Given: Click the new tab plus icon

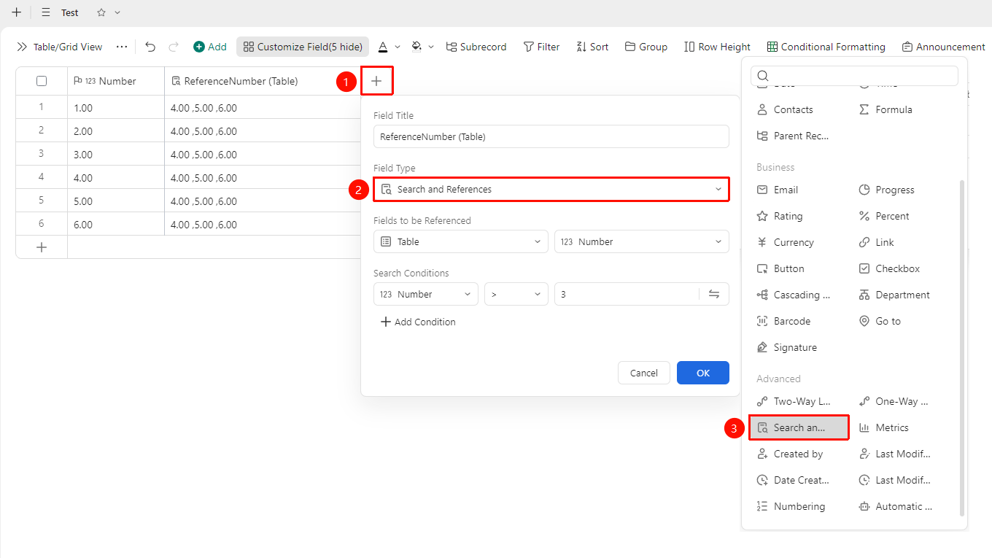Looking at the screenshot, I should 16,12.
